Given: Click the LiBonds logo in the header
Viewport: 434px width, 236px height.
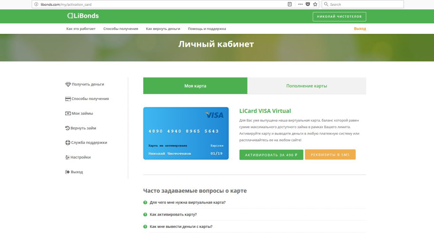Looking at the screenshot, I should point(83,16).
